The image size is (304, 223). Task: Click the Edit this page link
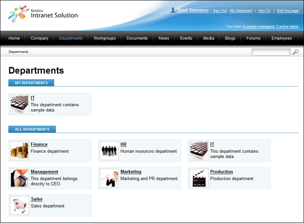point(287,10)
